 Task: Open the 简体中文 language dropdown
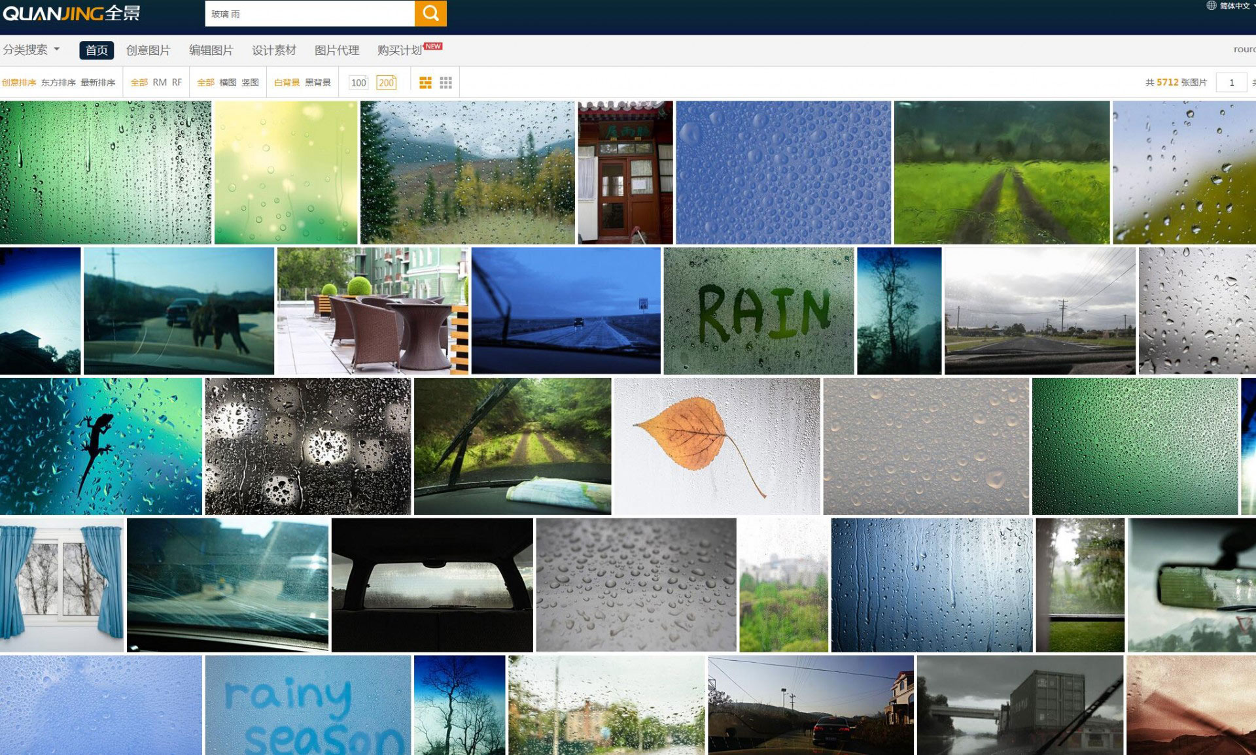[1235, 6]
